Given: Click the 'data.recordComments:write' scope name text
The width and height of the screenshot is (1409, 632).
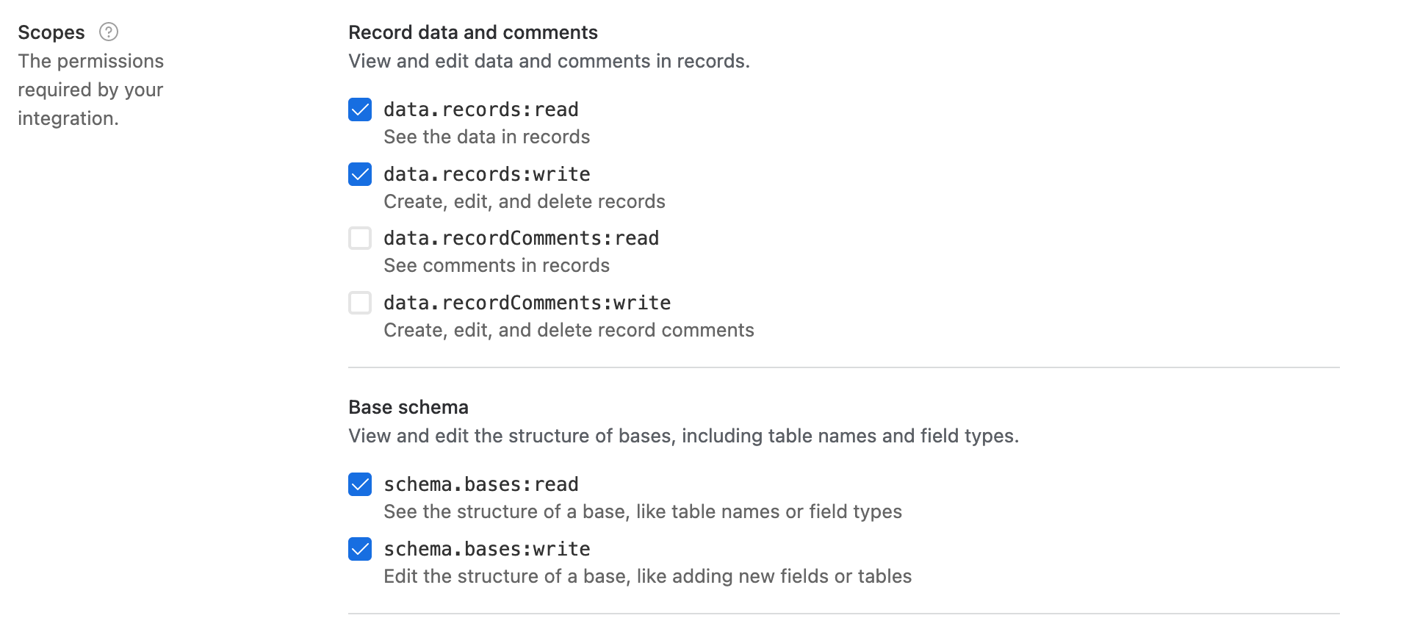Looking at the screenshot, I should coord(527,303).
